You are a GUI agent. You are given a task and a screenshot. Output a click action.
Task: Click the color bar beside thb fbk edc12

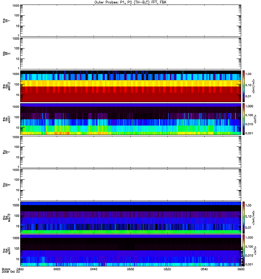(x=244, y=86)
